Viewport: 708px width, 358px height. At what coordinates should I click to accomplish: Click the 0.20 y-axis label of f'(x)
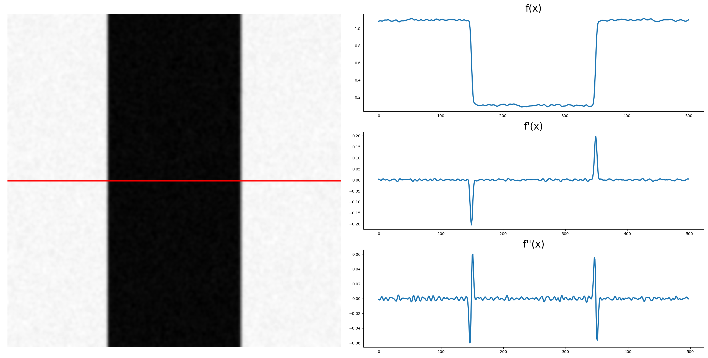point(356,136)
